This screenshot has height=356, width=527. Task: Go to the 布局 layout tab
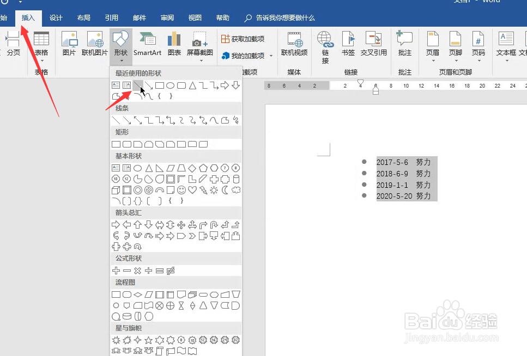pyautogui.click(x=84, y=18)
